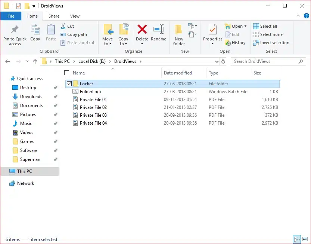Expand the Move to dropdown
The height and width of the screenshot is (244, 311).
tap(108, 44)
